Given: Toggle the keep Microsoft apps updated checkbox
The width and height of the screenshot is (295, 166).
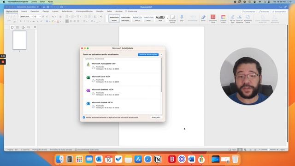Looking at the screenshot, I should point(84,118).
